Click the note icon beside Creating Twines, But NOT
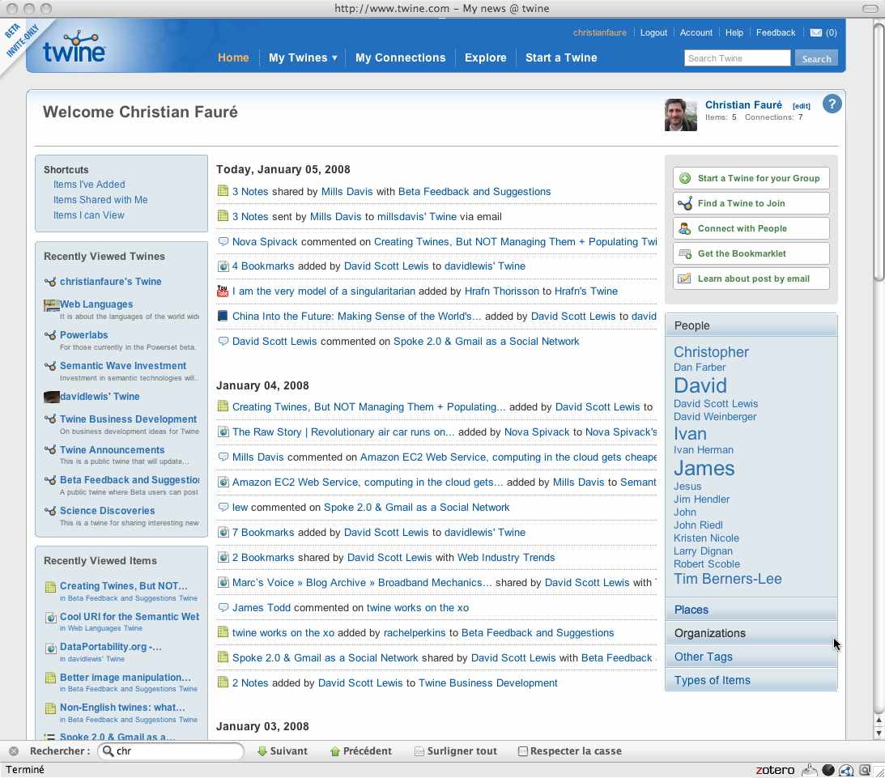The image size is (885, 778). (x=50, y=587)
